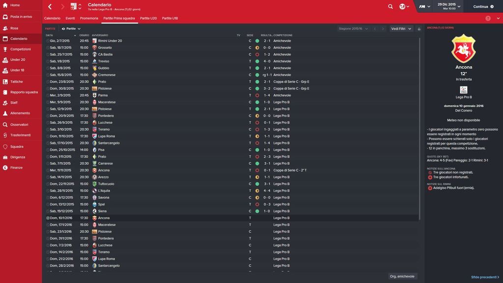
Task: Open the Sfide precedenti link
Action: click(485, 277)
